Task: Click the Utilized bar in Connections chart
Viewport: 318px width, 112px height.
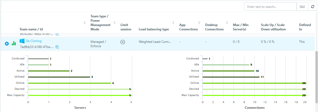Action: pos(231,77)
